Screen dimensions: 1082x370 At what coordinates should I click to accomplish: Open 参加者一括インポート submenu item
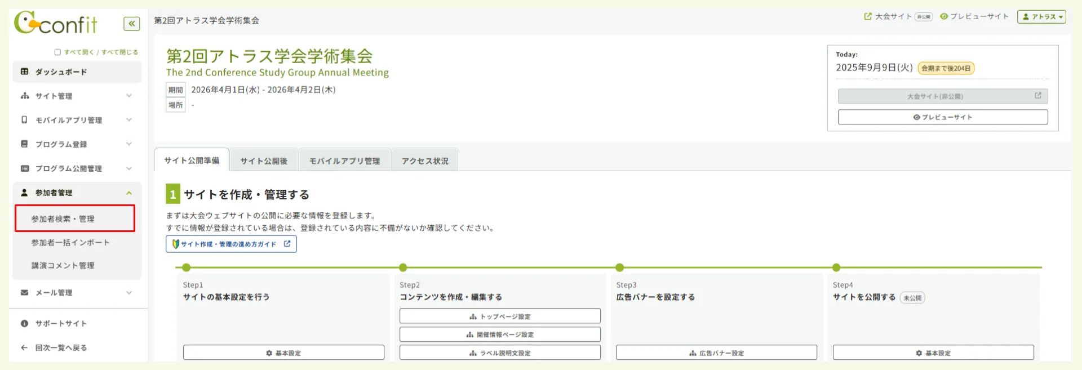70,242
